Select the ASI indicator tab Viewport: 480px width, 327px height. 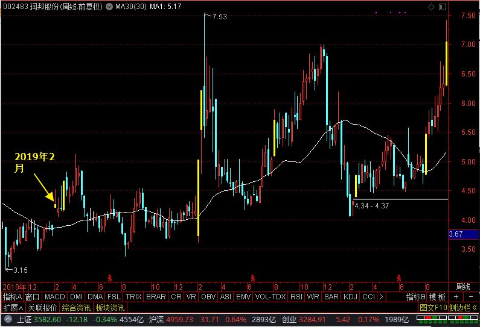point(226,297)
